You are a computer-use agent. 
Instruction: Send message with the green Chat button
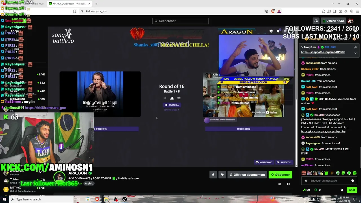coord(352,190)
